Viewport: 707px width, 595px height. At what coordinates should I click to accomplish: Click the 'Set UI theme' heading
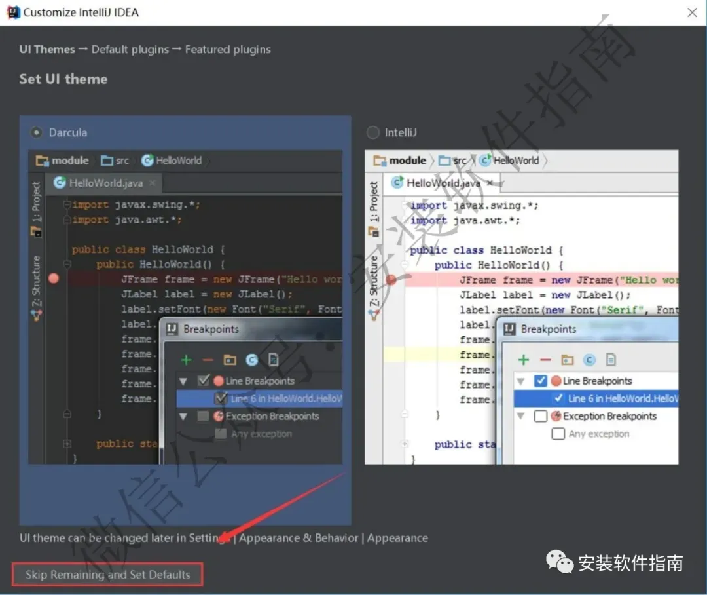click(63, 79)
